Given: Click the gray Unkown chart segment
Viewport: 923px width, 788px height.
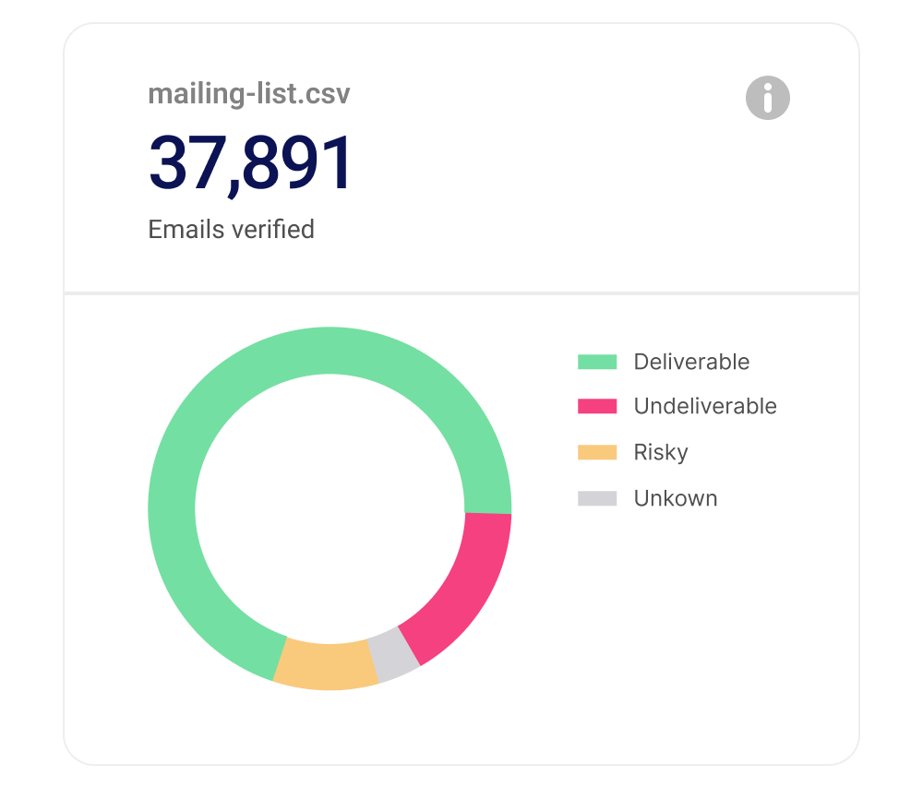Looking at the screenshot, I should point(393,654).
